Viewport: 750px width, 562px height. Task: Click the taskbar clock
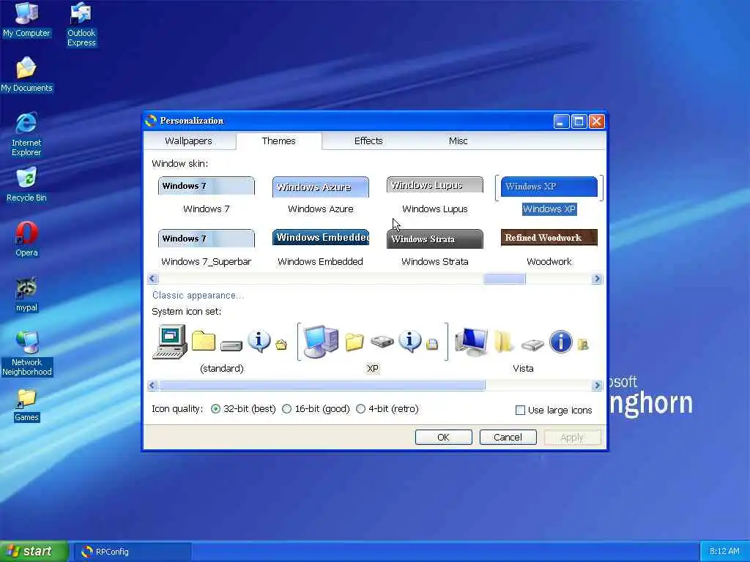(724, 552)
